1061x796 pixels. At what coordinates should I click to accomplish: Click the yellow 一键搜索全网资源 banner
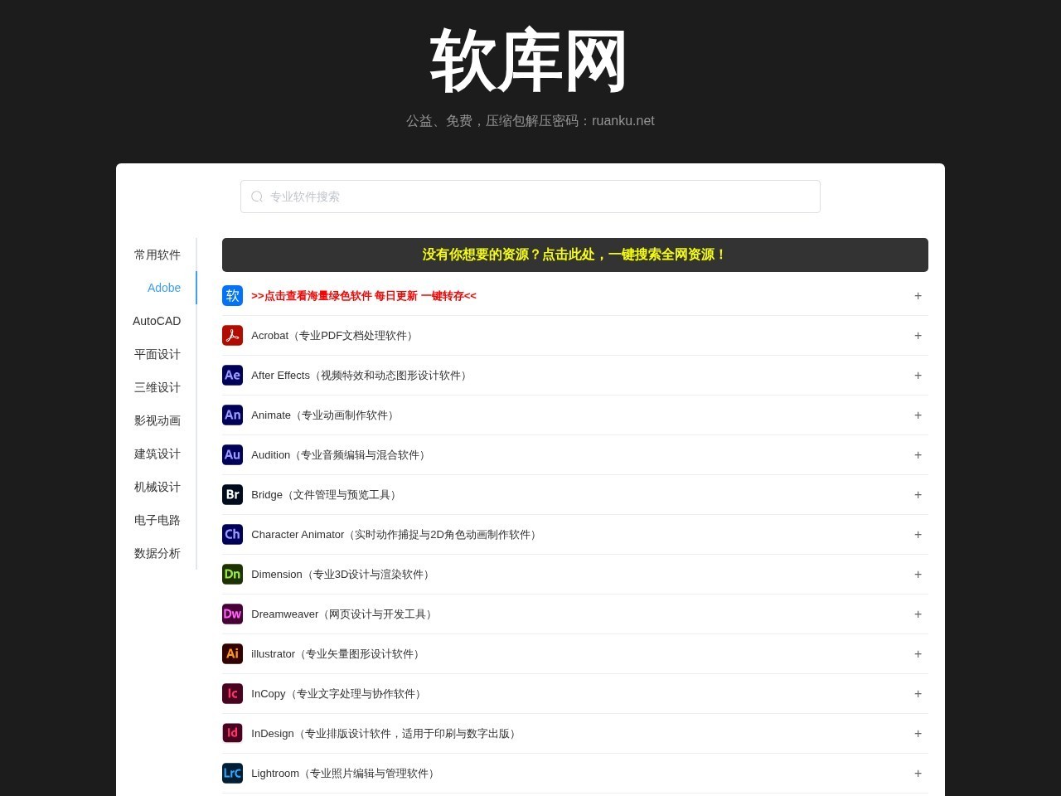(x=575, y=255)
